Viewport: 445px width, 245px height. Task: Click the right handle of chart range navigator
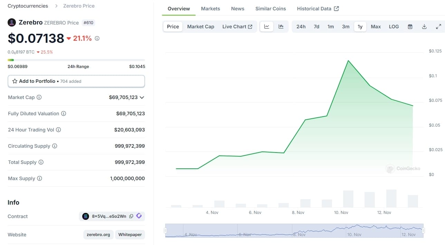(423, 231)
